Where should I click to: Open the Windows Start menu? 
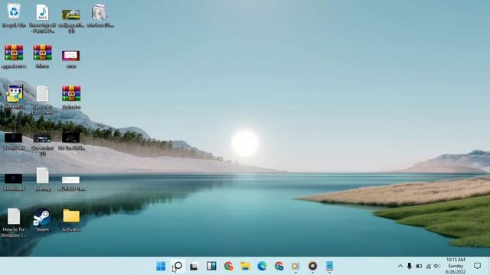[x=161, y=266]
